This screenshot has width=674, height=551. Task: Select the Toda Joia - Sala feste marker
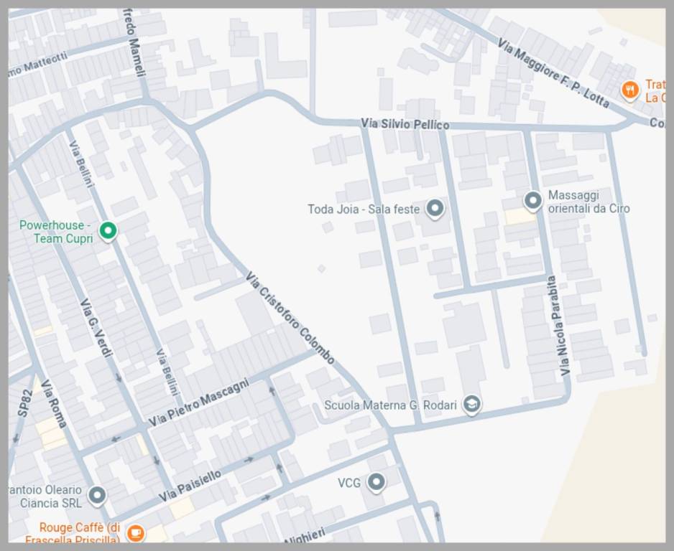tap(434, 209)
